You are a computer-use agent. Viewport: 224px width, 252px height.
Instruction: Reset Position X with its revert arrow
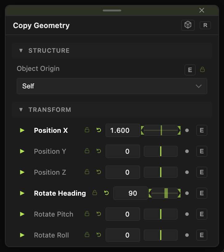(x=99, y=130)
